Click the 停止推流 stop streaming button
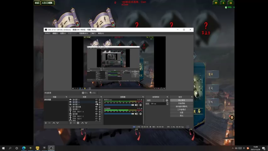The image size is (268, 151). [x=182, y=100]
